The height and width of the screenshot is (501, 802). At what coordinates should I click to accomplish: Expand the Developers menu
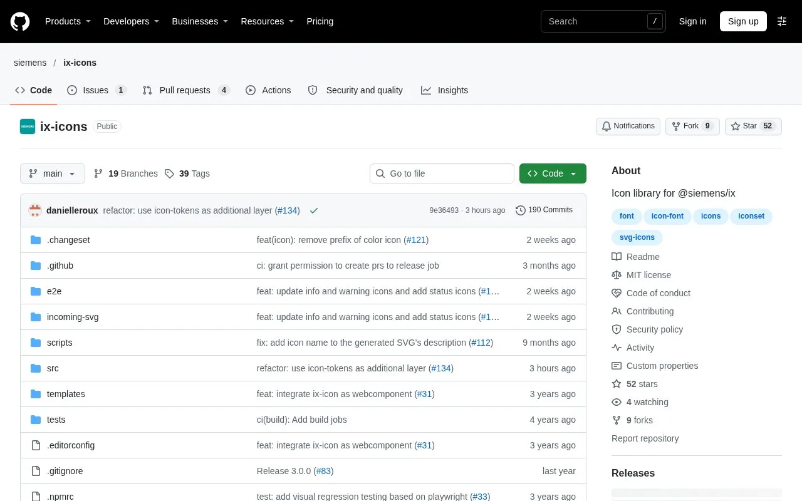point(131,21)
